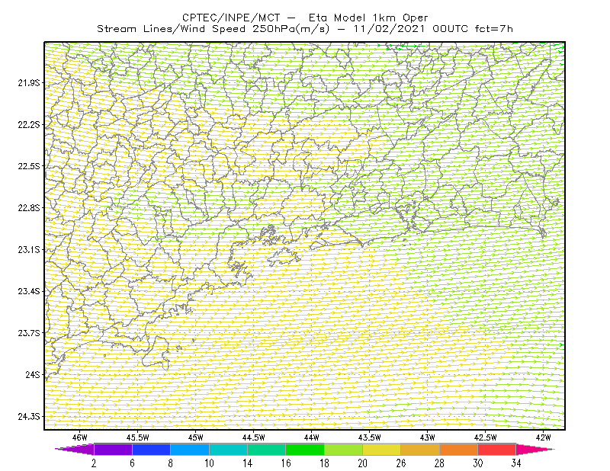This screenshot has width=610, height=471.
Task: Click the legend value '20'
Action: click(363, 463)
